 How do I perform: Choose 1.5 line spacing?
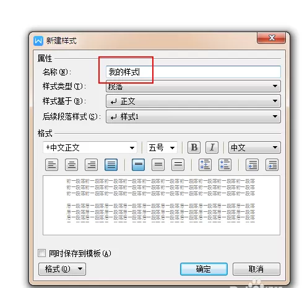[x=158, y=165]
